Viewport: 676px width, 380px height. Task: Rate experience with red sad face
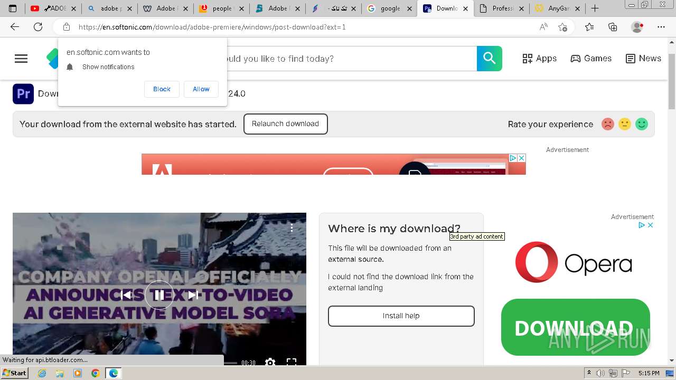pos(608,124)
